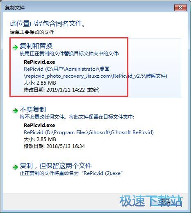Select 复制，但保留这两个文件 option title
Viewport: 191px width, 213px height.
click(56, 166)
